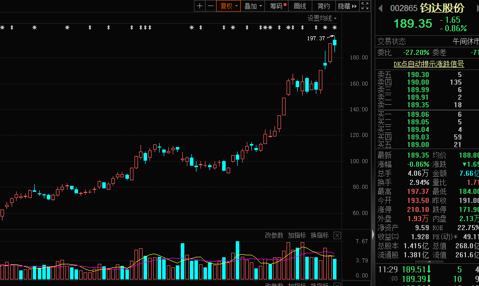The height and width of the screenshot is (286, 479).
Task: Close the volume indicator panel
Action: coord(337,236)
